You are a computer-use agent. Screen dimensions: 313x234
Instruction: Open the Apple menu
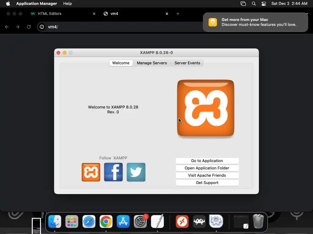(8, 3)
